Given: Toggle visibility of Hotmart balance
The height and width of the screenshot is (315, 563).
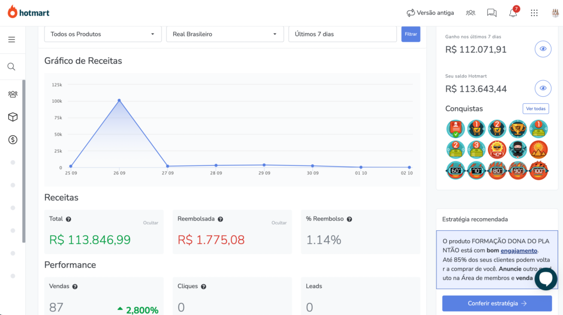Looking at the screenshot, I should pos(543,89).
